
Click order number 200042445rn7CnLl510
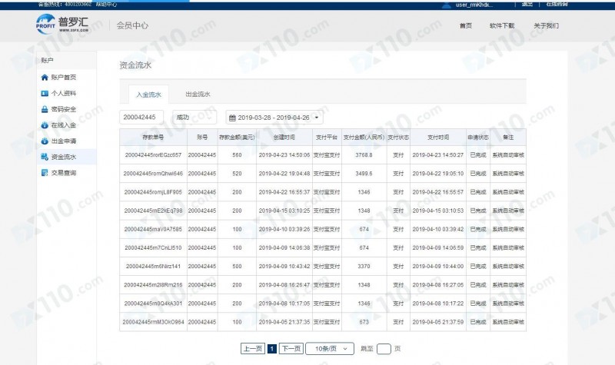(153, 247)
